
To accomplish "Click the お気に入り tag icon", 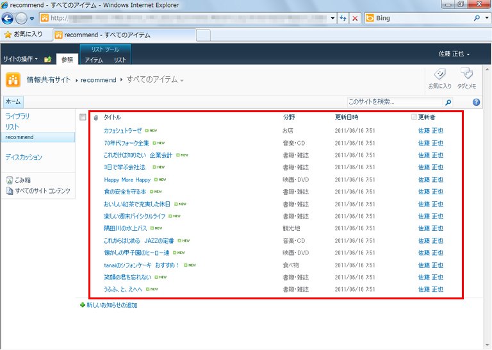I will pos(439,78).
